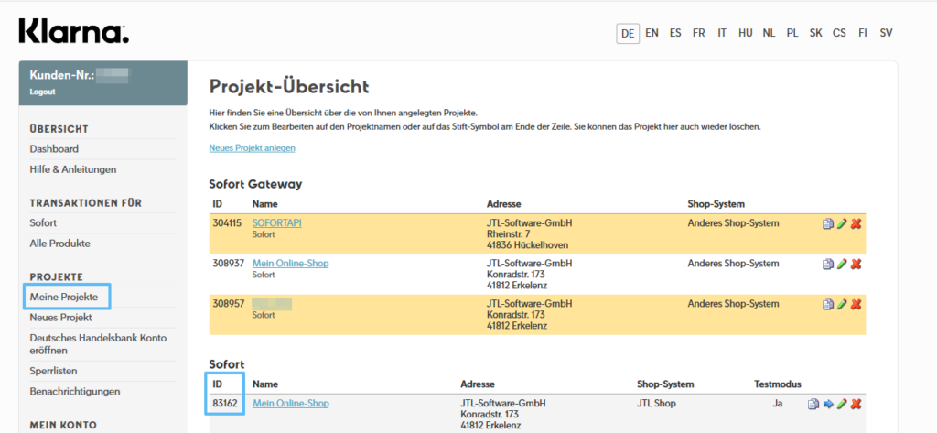Click the copy icon for SOFORTAPI project

tap(828, 223)
